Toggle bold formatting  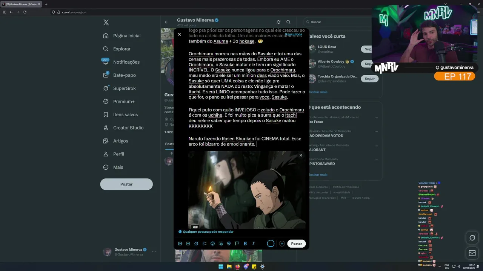[x=245, y=244]
